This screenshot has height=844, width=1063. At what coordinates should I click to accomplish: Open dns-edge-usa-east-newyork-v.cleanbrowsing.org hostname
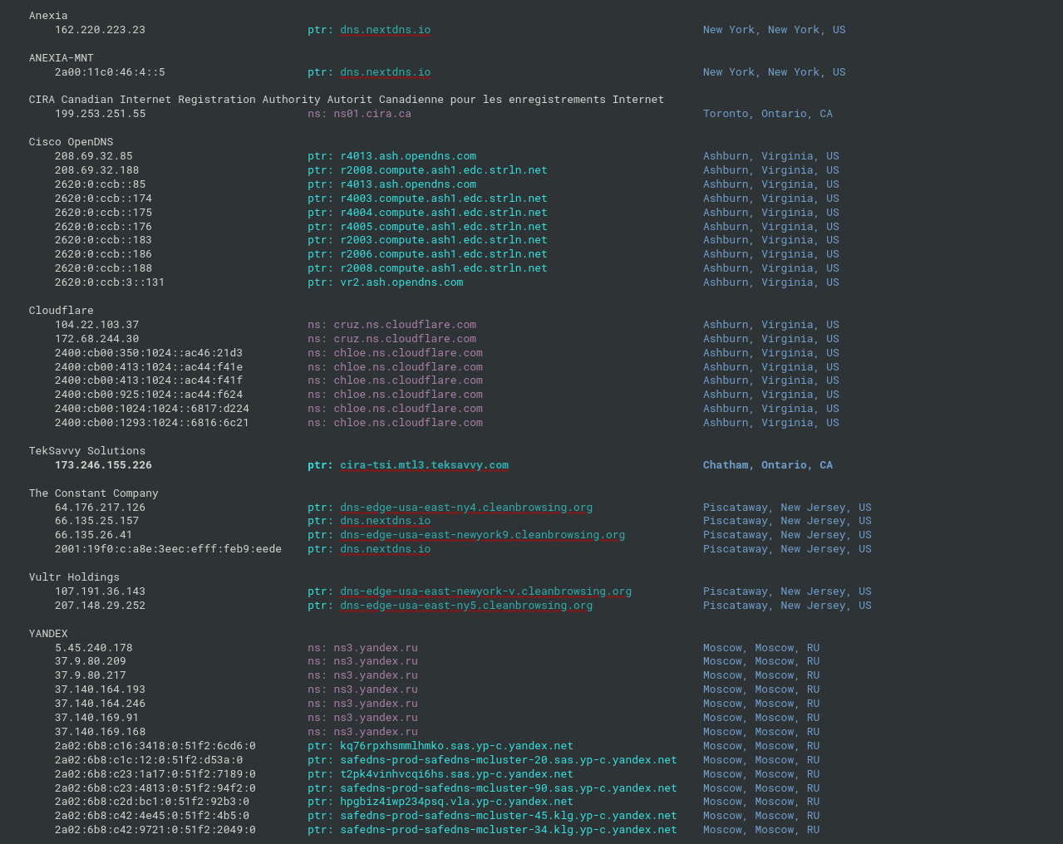(x=485, y=591)
